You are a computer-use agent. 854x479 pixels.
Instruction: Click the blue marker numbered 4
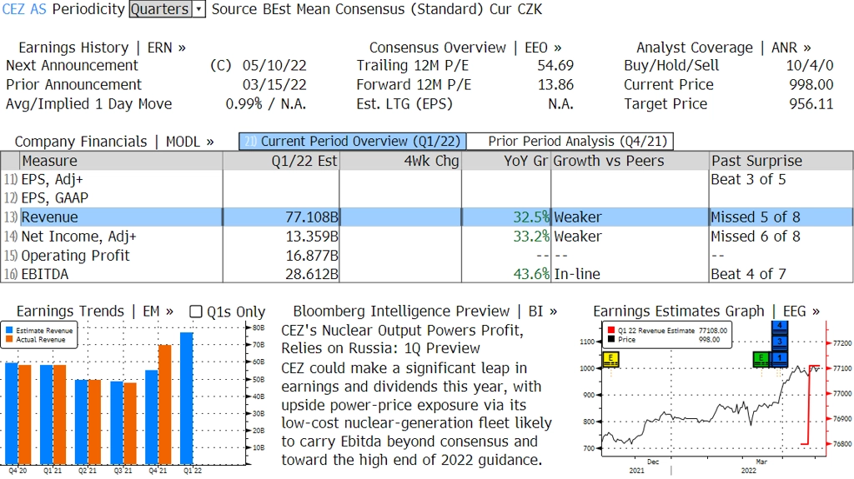(780, 326)
